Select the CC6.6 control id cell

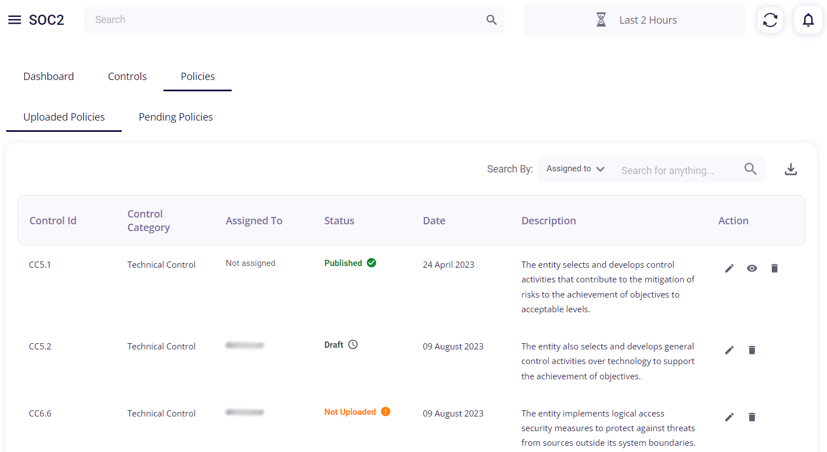pos(40,413)
